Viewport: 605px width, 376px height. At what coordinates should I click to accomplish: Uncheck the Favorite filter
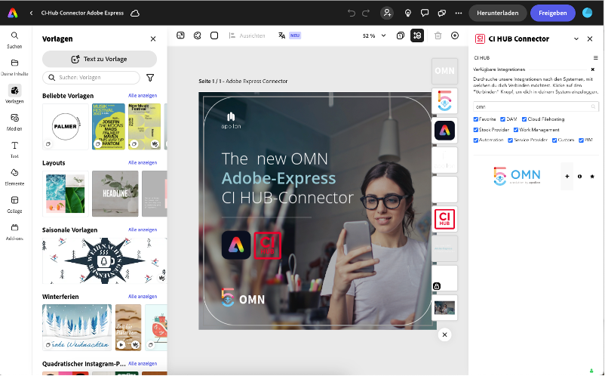476,119
